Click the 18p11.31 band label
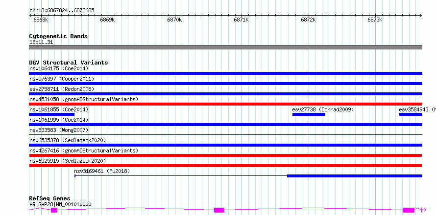The height and width of the screenshot is (215, 436). tap(41, 43)
